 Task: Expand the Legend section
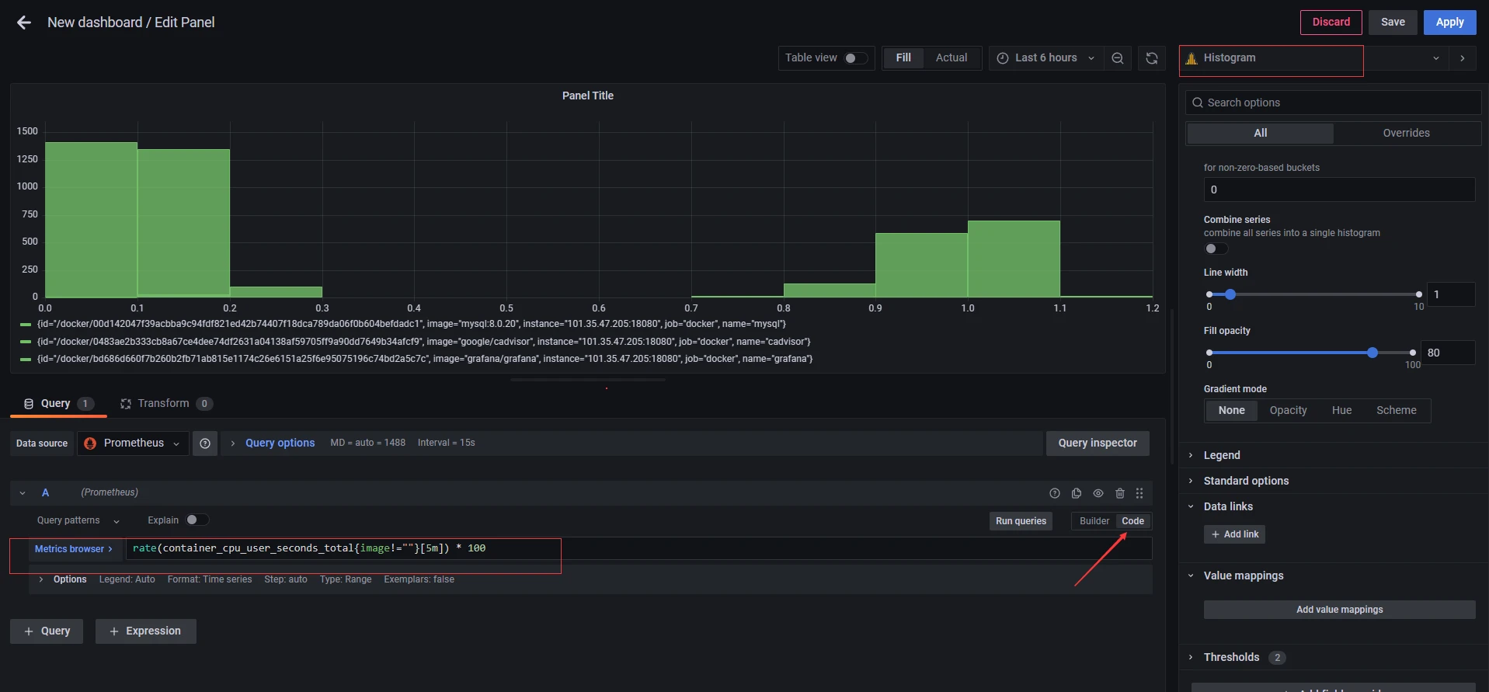point(1222,455)
